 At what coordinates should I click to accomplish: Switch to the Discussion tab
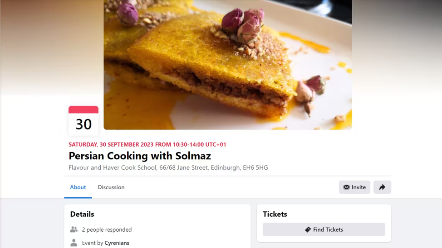[111, 187]
